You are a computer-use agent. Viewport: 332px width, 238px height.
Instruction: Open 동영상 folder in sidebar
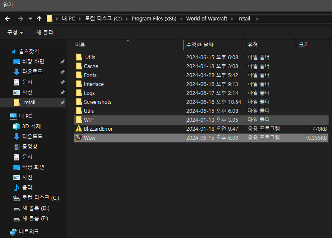click(x=26, y=146)
